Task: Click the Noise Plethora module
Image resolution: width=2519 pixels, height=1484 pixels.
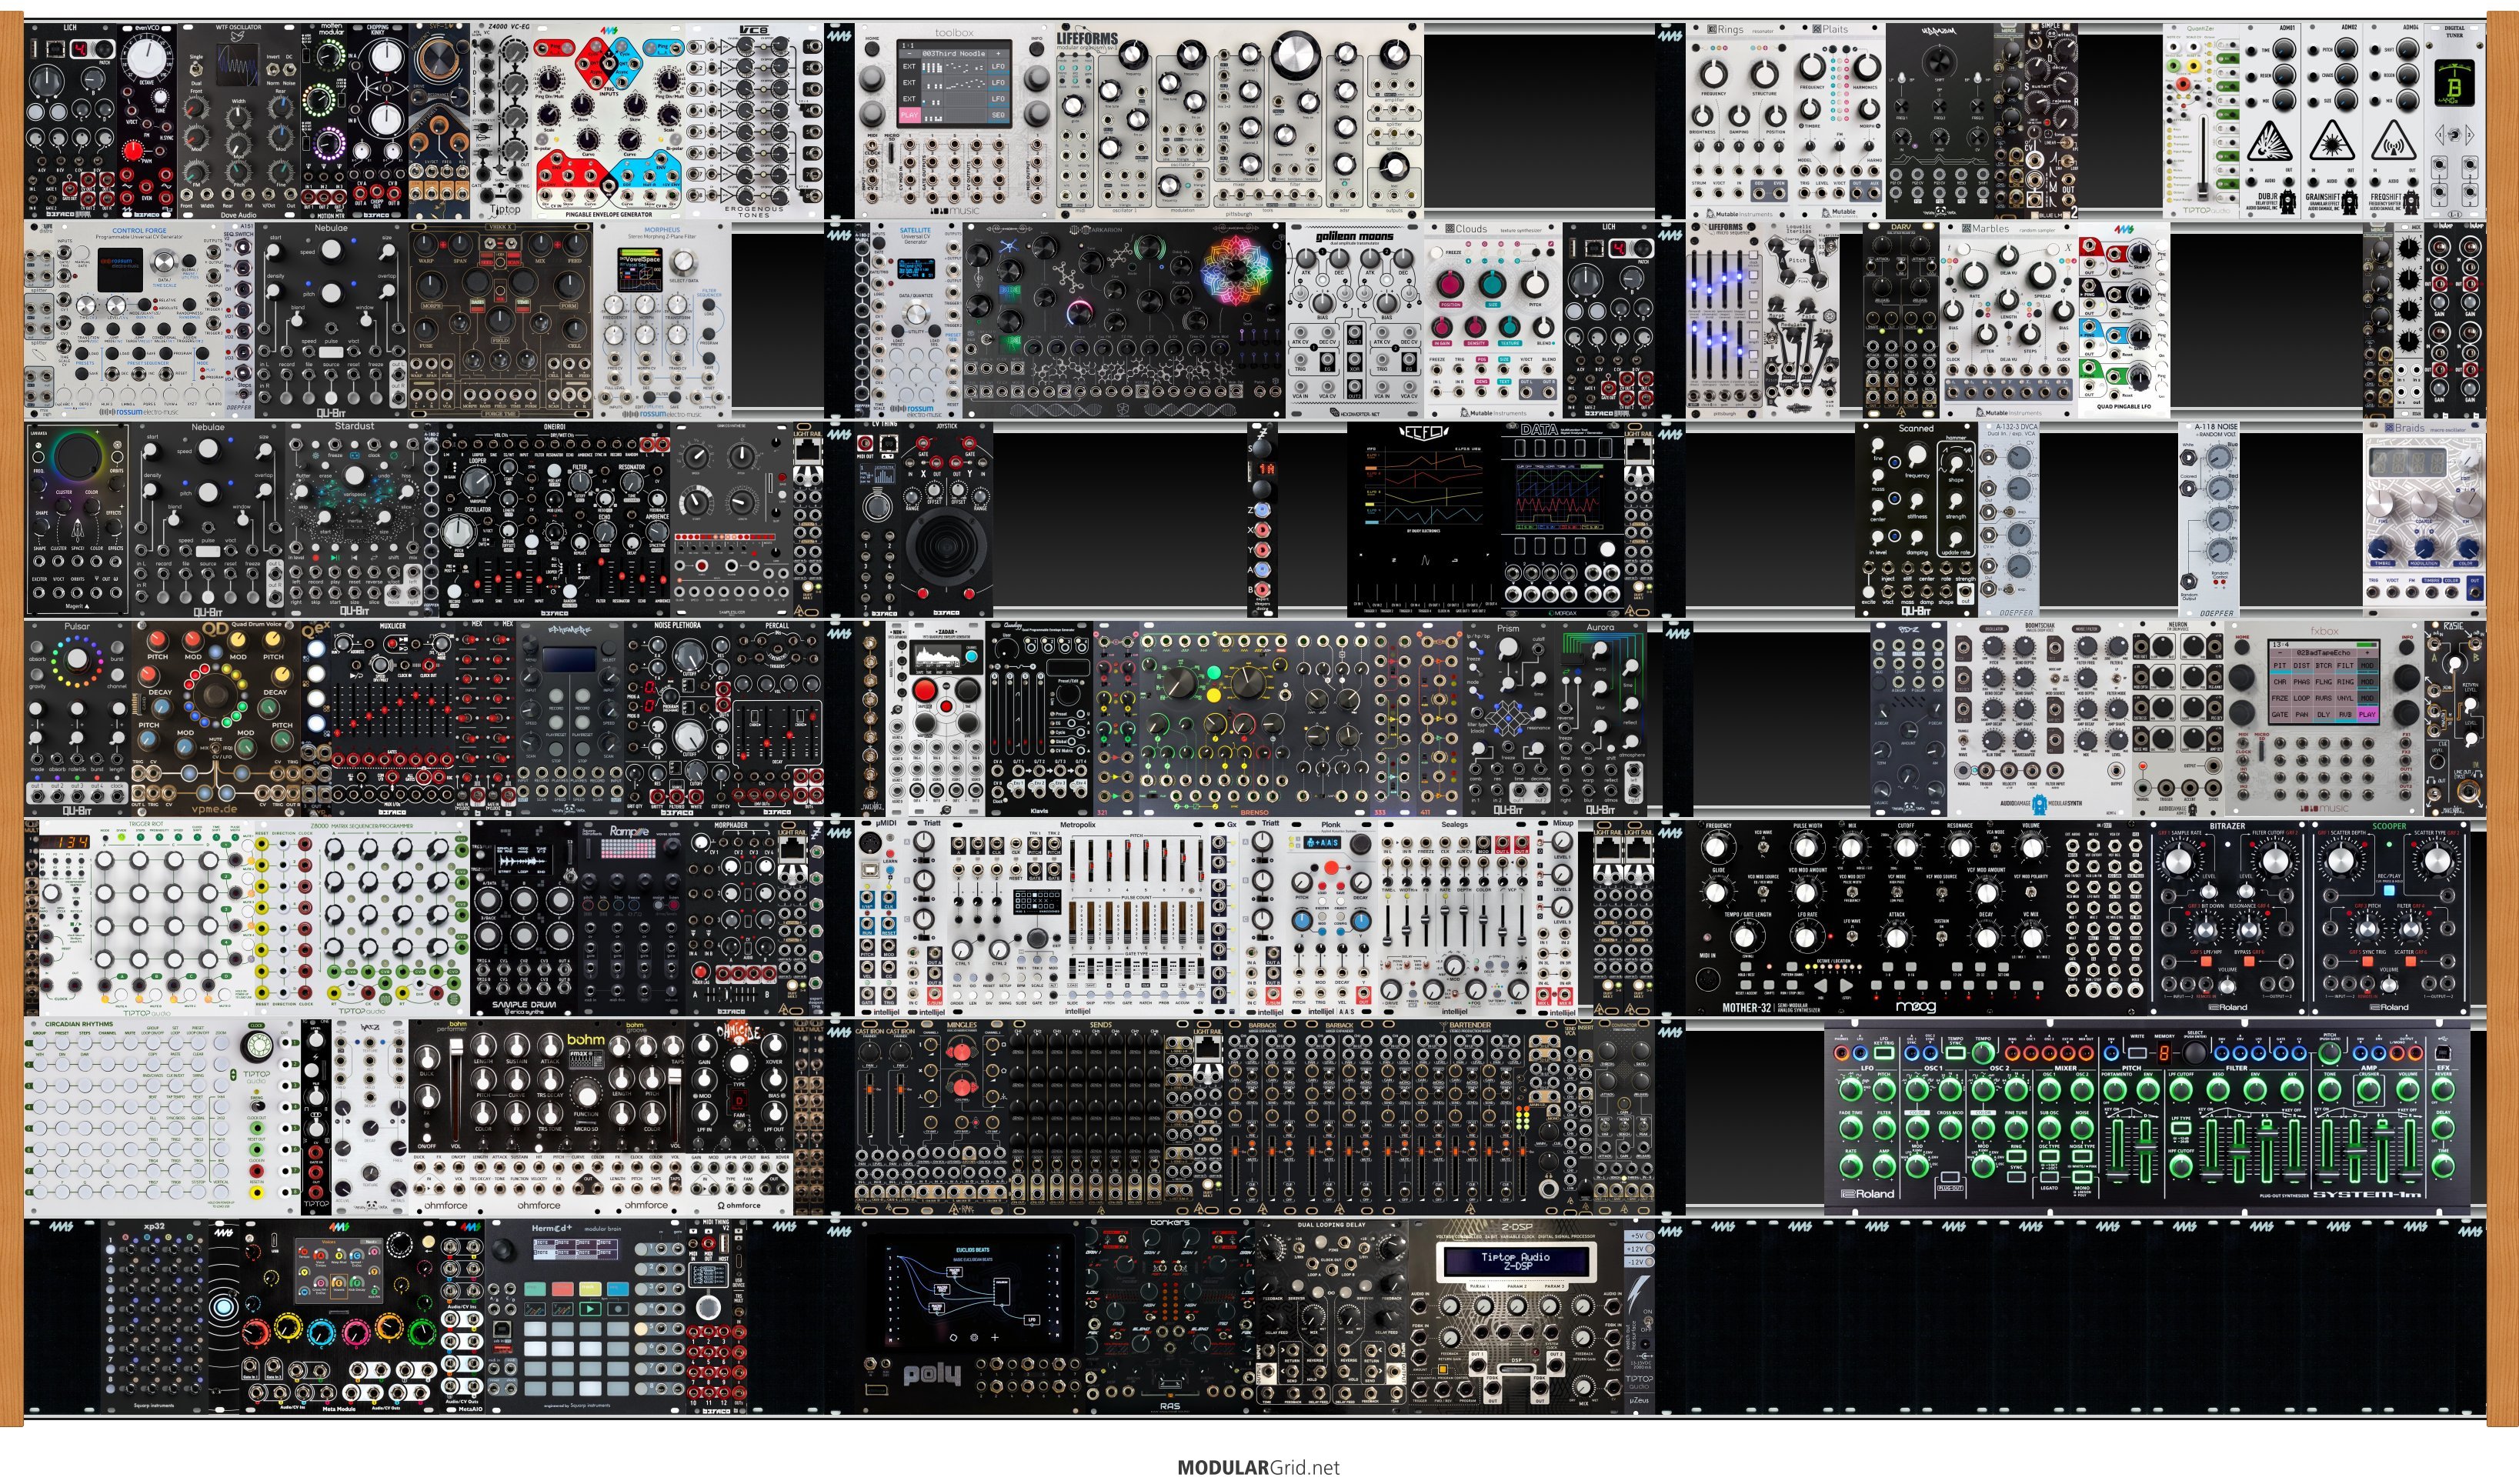Action: click(x=677, y=718)
